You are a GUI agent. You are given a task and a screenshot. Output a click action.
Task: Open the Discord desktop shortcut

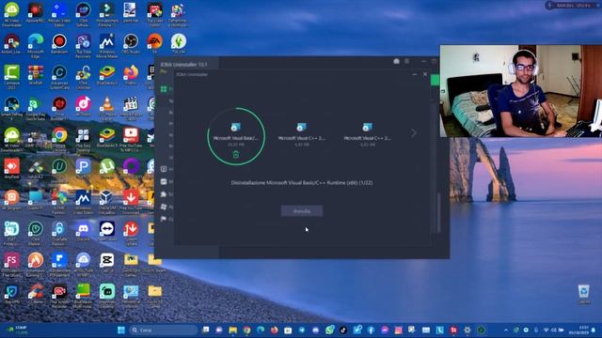pyautogui.click(x=83, y=232)
